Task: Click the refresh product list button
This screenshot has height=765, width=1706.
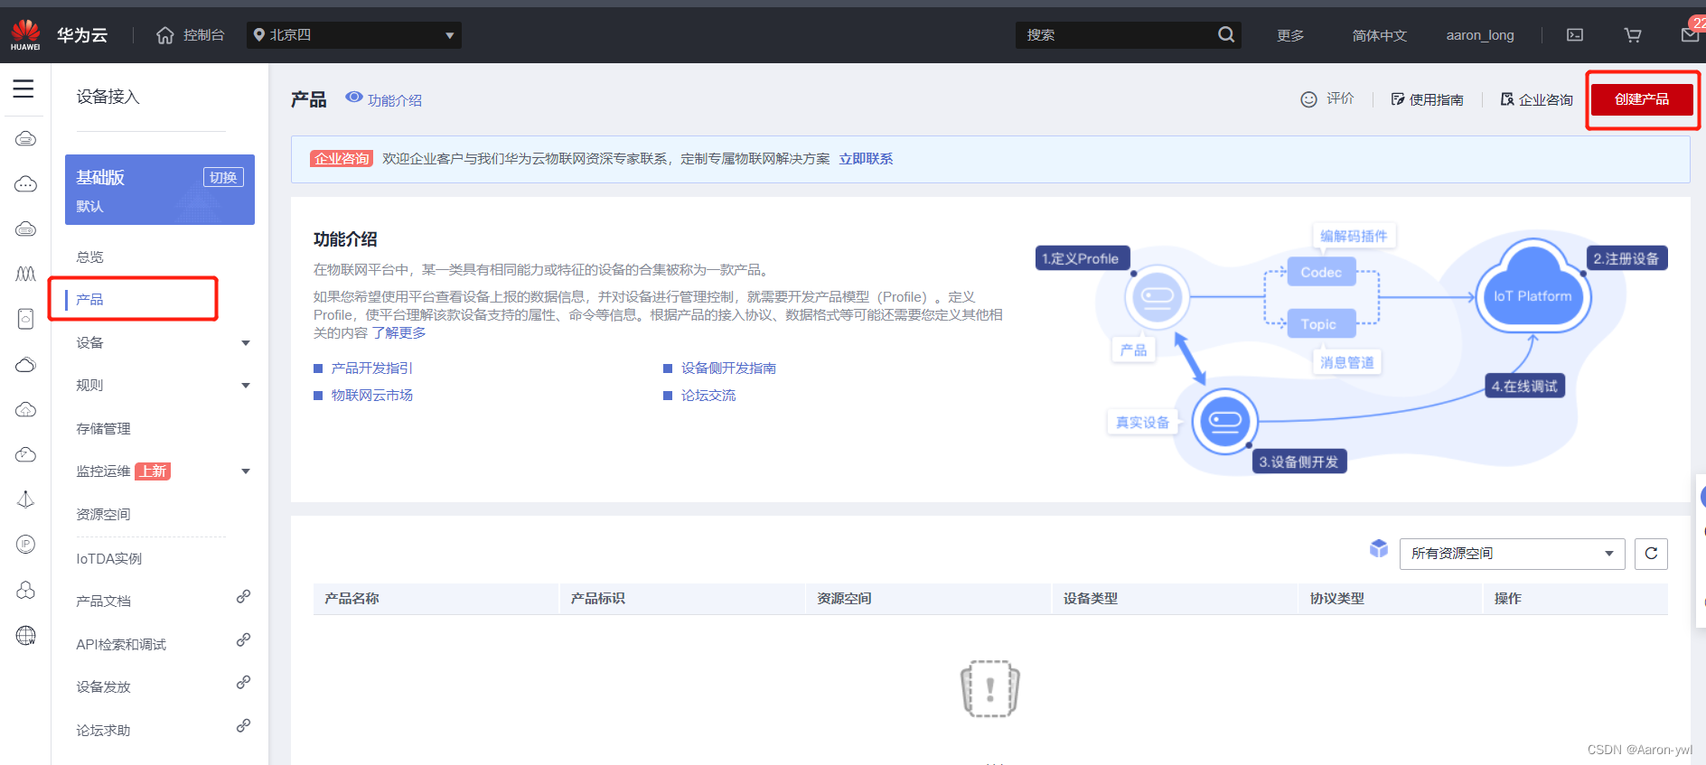Action: (x=1651, y=554)
